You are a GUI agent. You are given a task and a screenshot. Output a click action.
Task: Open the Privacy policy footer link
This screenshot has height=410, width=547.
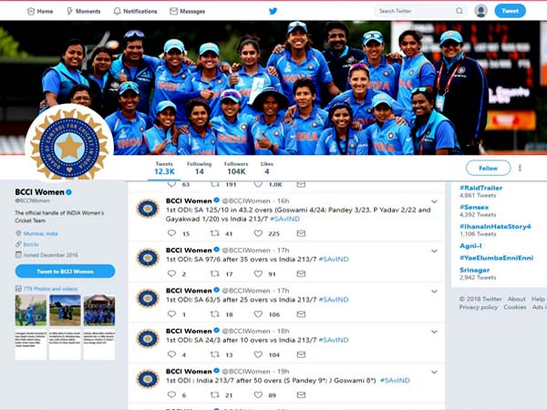click(479, 307)
